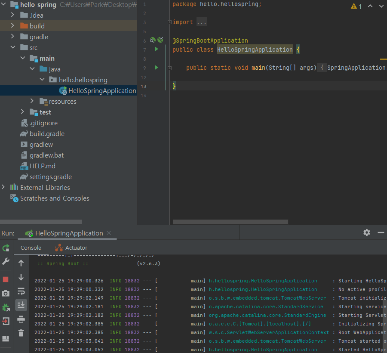Go to next highlighted problem arrow
Screen dimensions: 387x353
tap(381, 6)
